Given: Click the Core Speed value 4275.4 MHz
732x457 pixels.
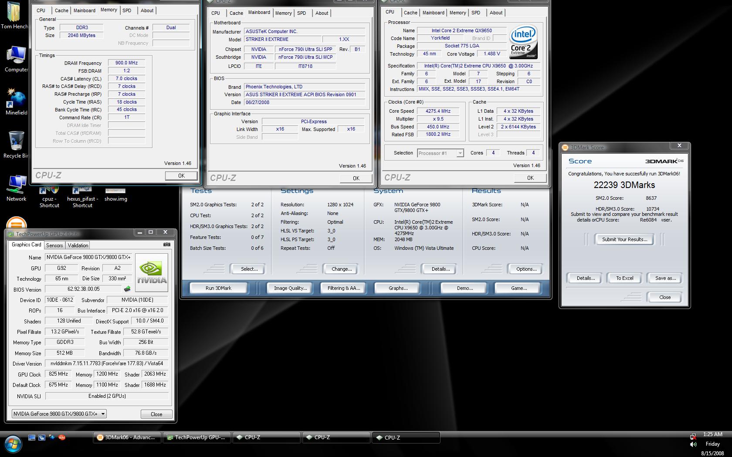Looking at the screenshot, I should click(x=438, y=111).
